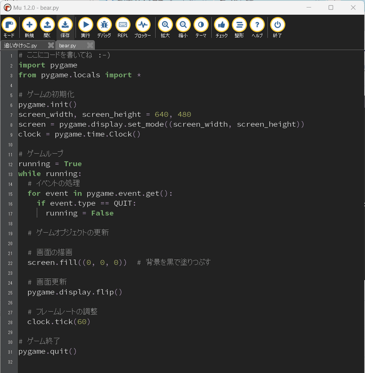Viewport: 365px width, 373px height.
Task: Click comment '画面の描画' on line 21
Action: point(54,252)
